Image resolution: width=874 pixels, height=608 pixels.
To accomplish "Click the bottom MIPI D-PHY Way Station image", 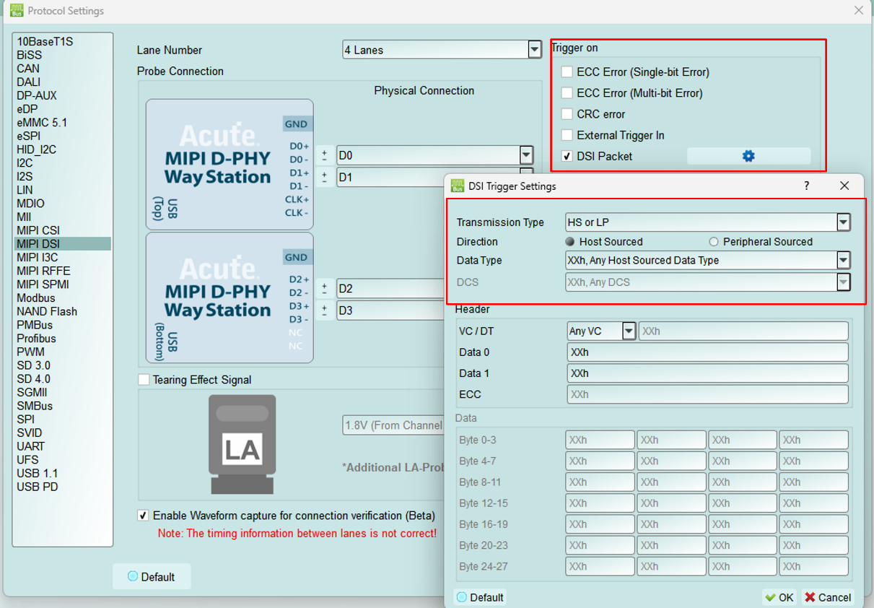I will tap(230, 298).
